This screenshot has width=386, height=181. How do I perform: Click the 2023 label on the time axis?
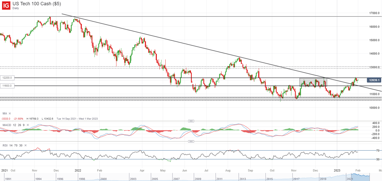click(x=337, y=170)
